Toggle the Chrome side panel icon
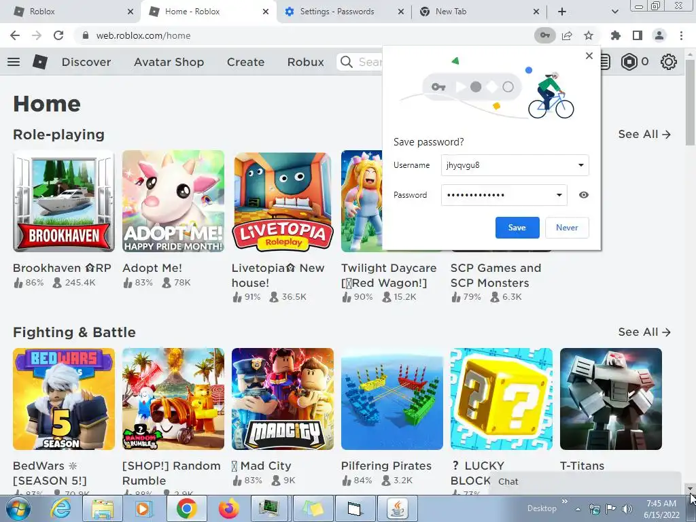The image size is (696, 522). pos(638,35)
